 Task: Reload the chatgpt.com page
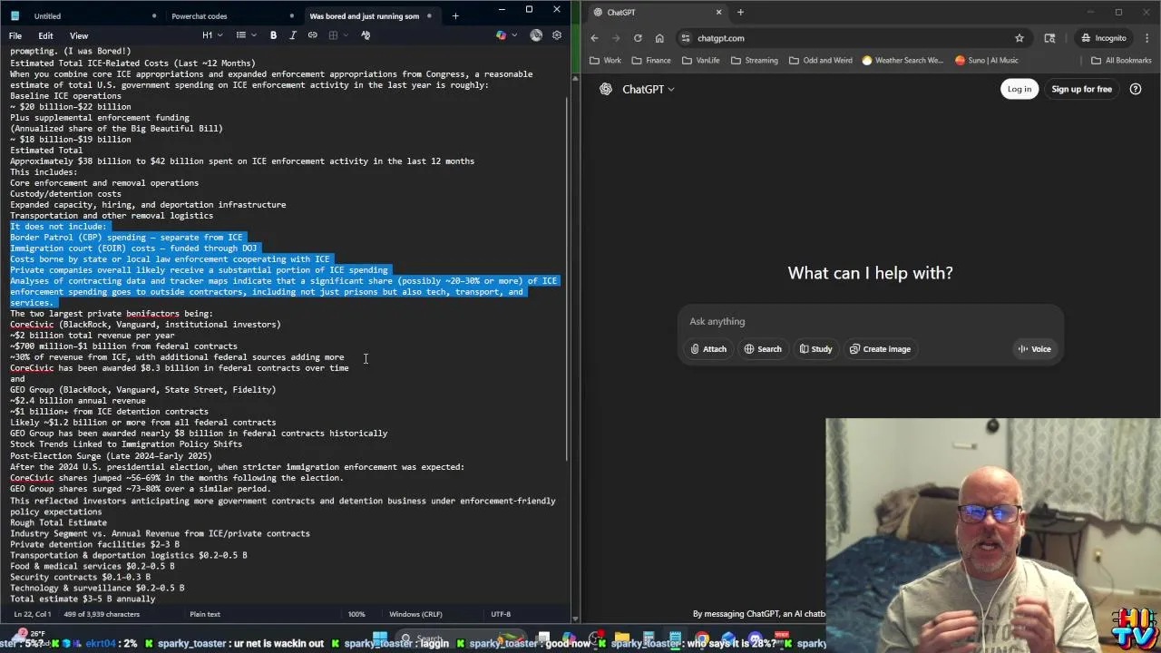638,38
